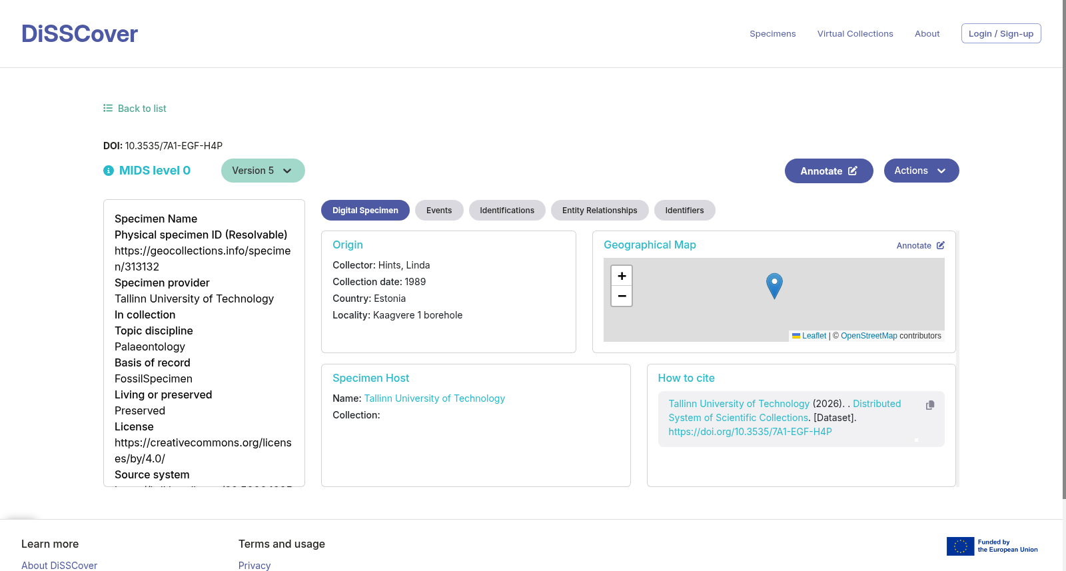
Task: Click the Collection date 1989 text
Action: 379,282
